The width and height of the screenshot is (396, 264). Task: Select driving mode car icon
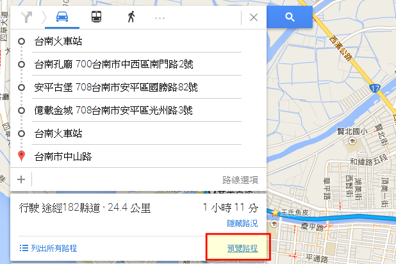coord(62,17)
